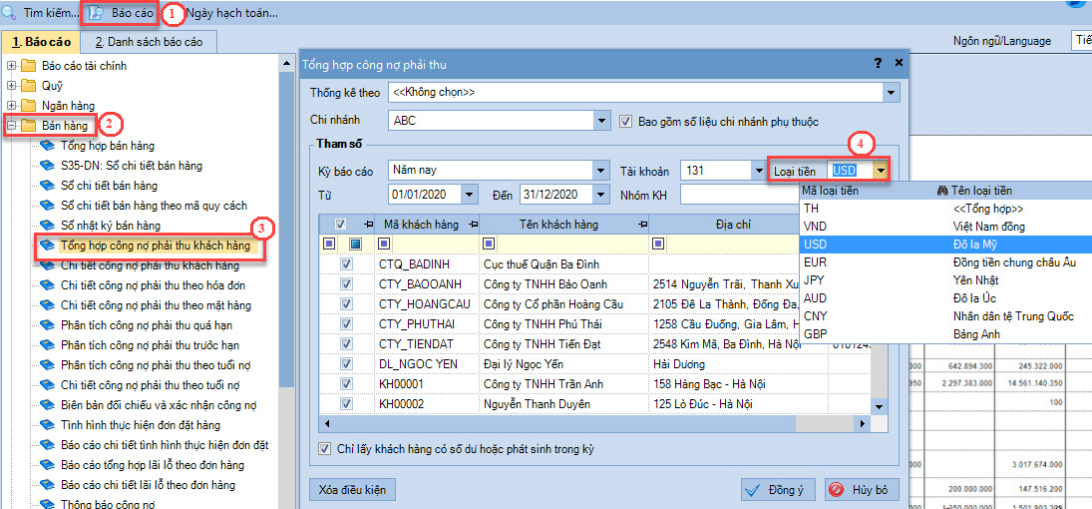Uncheck the KH00002 customer row checkbox
The height and width of the screenshot is (509, 1092).
point(346,404)
